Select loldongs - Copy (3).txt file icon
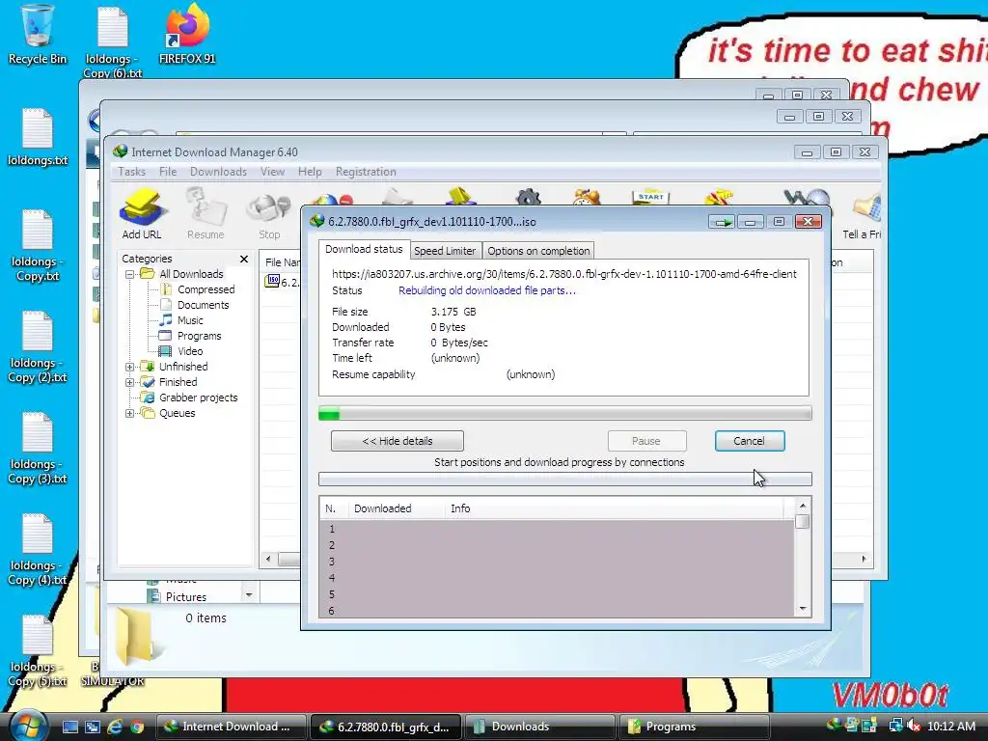Image resolution: width=988 pixels, height=741 pixels. (x=38, y=449)
